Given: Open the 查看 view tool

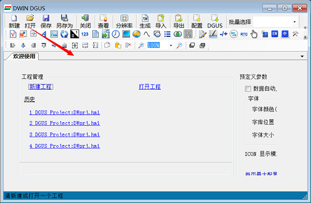Looking at the screenshot, I should pyautogui.click(x=103, y=21).
